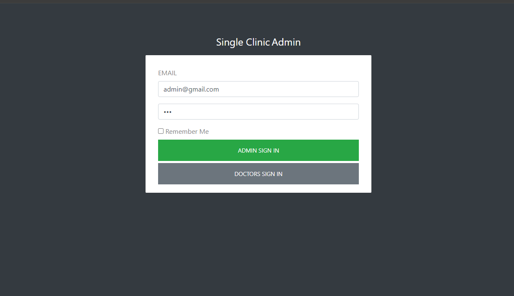The height and width of the screenshot is (296, 514).
Task: Toggle the Remember Me option
Action: pos(161,131)
